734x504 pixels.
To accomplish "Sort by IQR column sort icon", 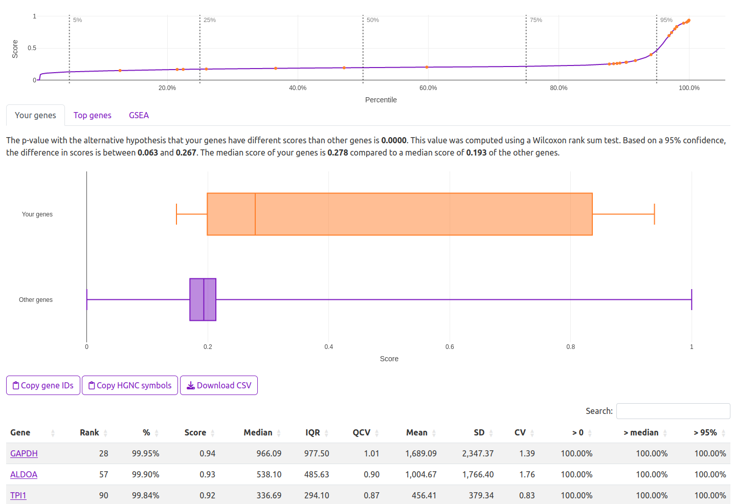I will pos(326,433).
